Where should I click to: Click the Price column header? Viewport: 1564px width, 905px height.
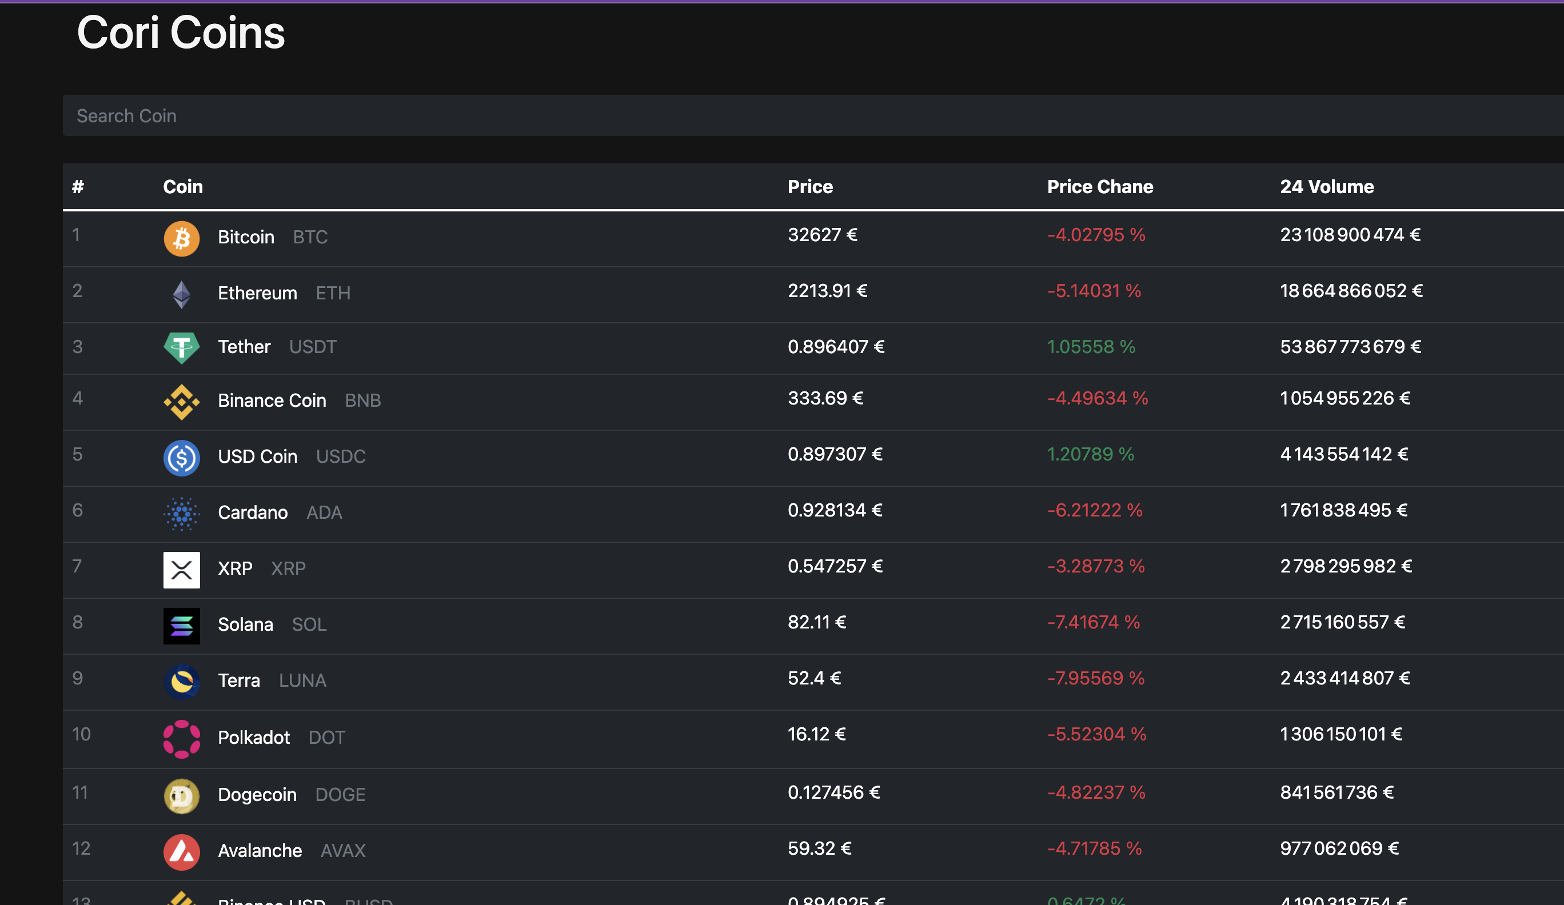(810, 187)
